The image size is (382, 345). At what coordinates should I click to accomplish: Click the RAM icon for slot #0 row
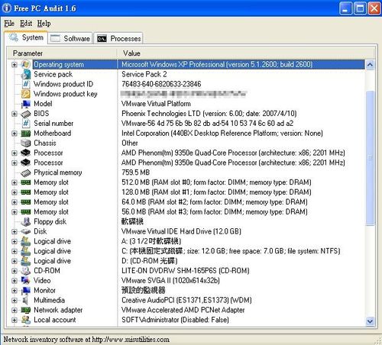click(x=25, y=182)
